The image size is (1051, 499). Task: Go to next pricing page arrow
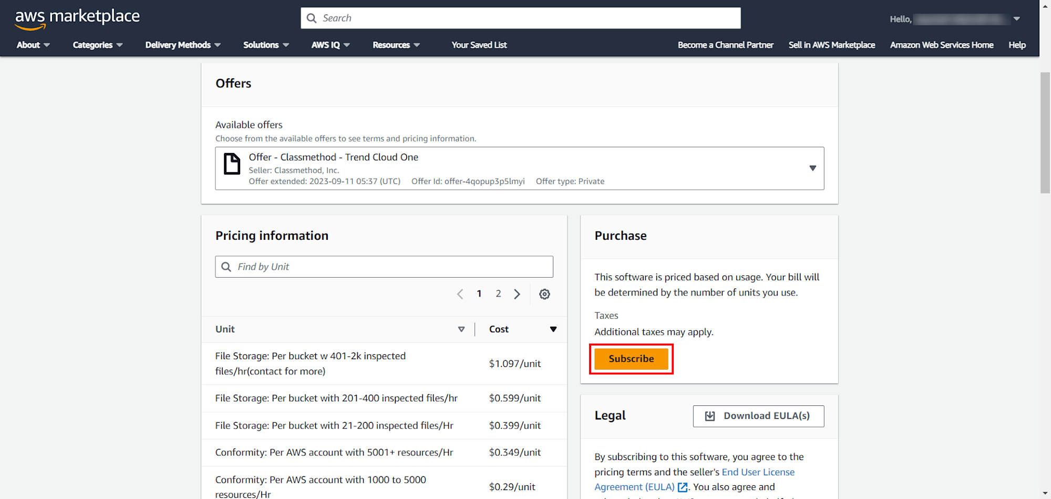[x=517, y=294]
